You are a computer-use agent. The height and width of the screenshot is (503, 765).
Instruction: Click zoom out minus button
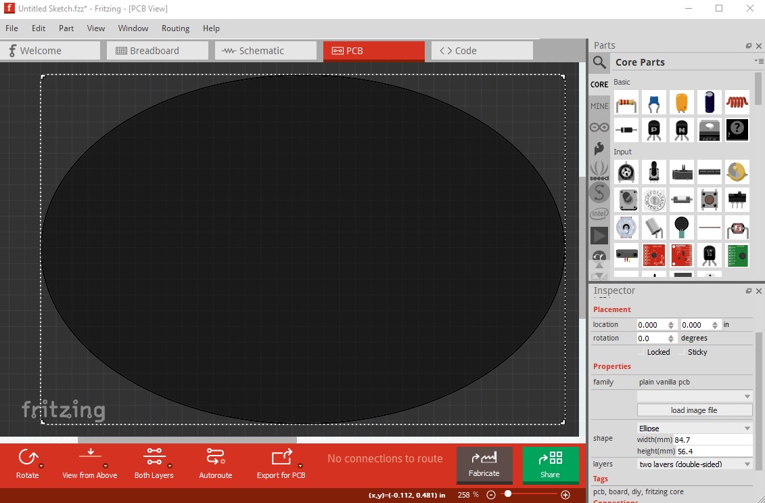pos(491,495)
